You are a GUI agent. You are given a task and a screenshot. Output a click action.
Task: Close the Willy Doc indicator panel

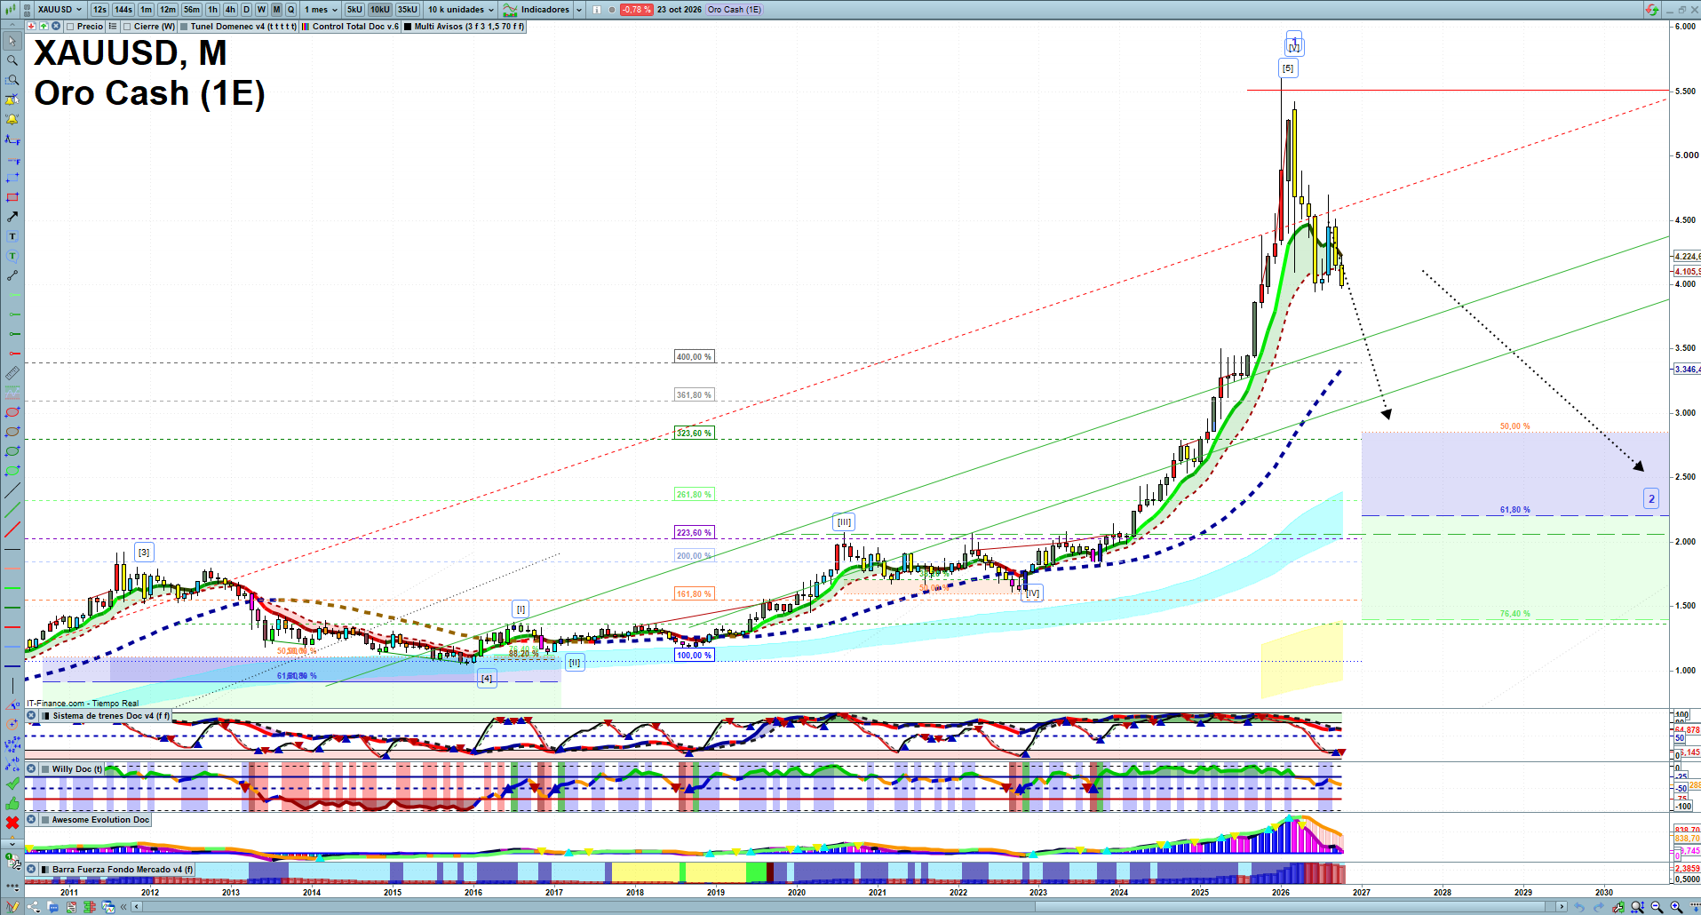32,769
